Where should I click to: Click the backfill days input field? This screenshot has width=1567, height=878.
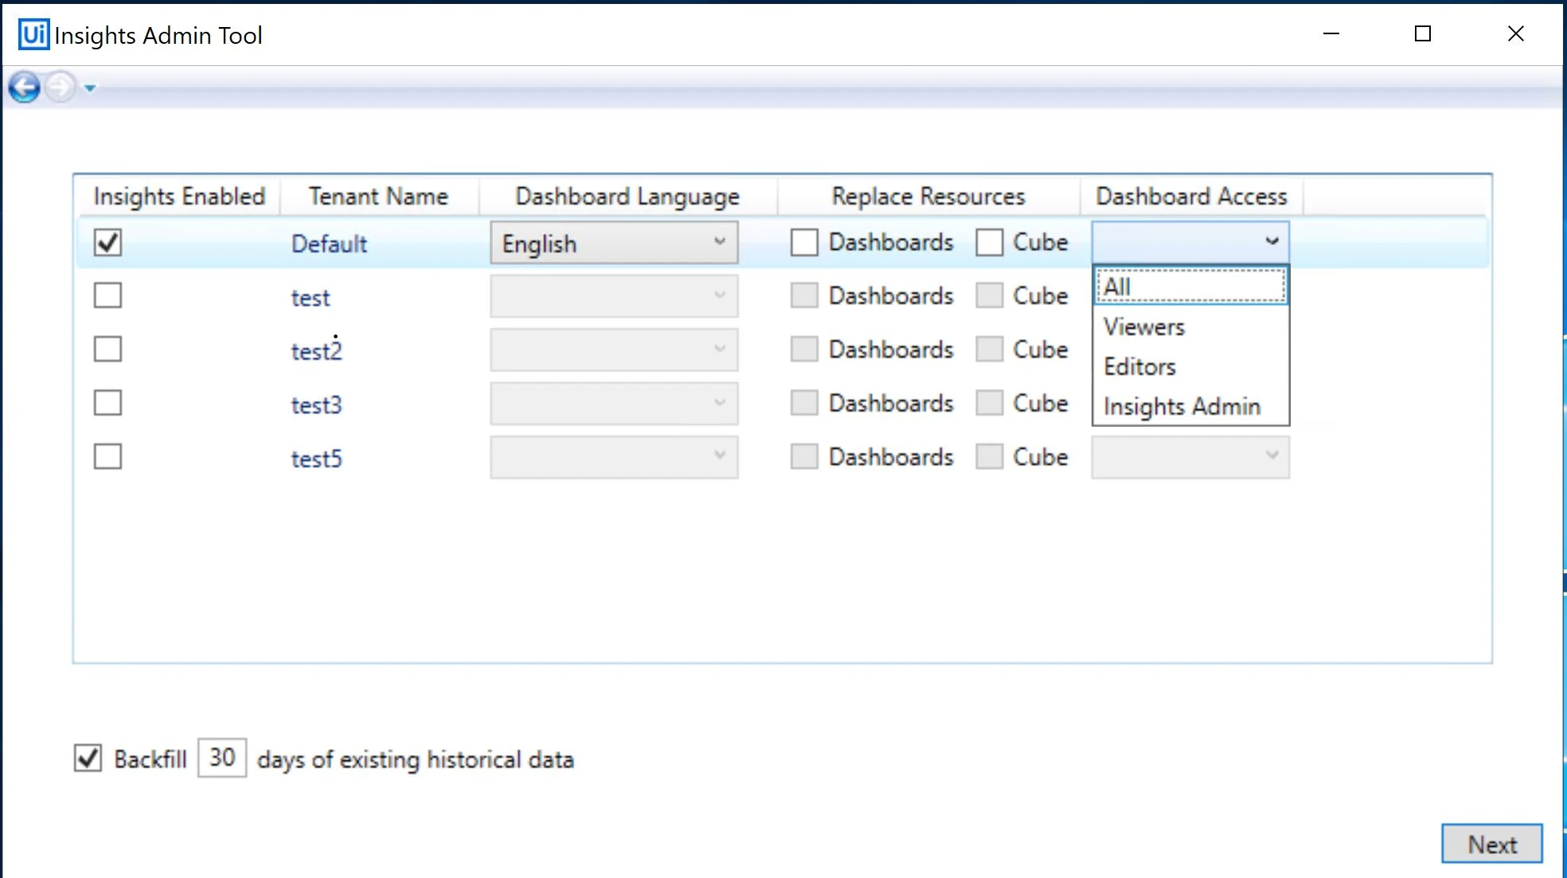222,757
